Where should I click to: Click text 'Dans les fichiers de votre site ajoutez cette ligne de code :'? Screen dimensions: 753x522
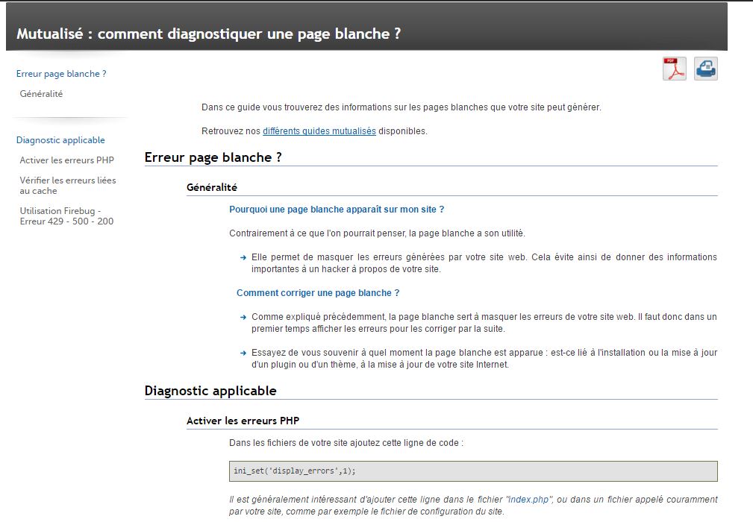tap(346, 443)
